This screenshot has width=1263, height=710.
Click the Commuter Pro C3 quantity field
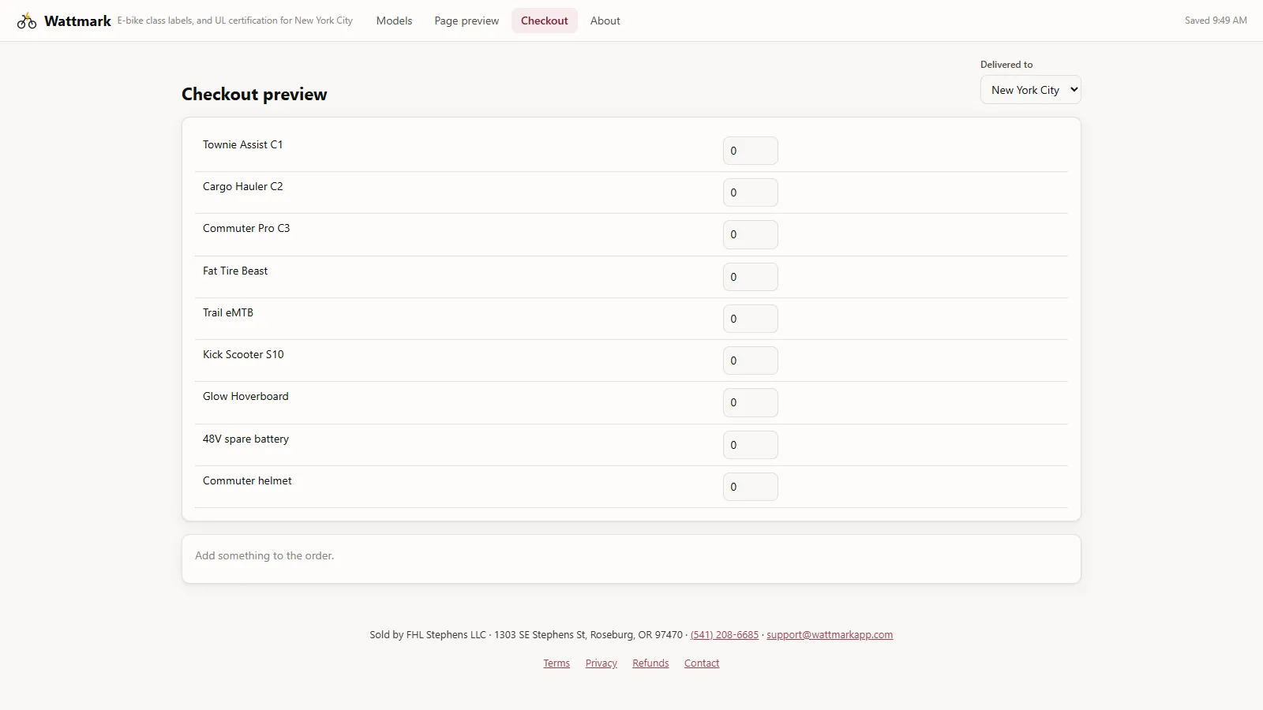pyautogui.click(x=751, y=234)
